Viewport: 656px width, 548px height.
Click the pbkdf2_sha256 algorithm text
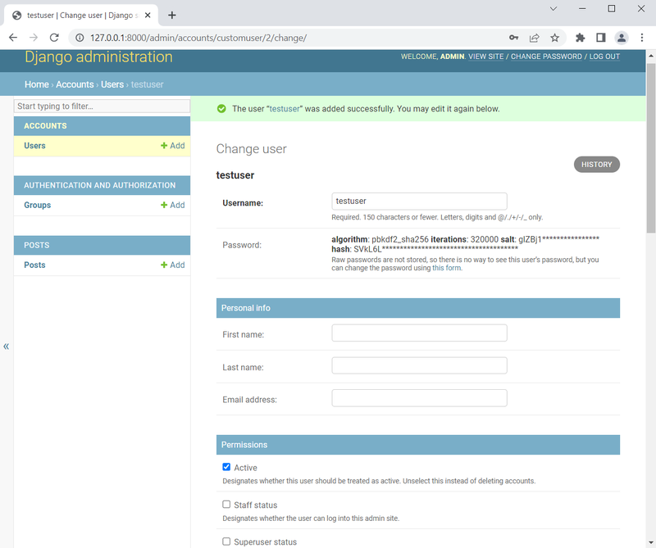tap(400, 239)
